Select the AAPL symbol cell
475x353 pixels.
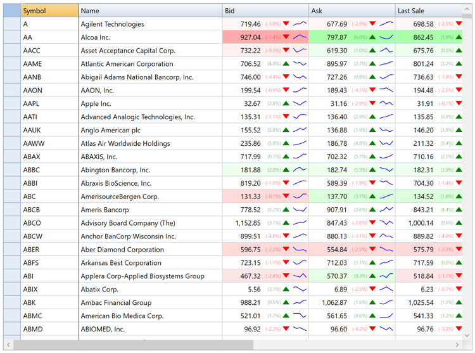pos(49,103)
